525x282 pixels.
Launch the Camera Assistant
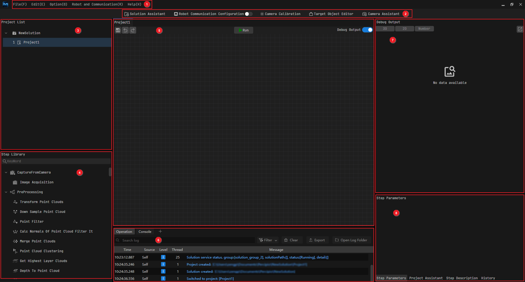coord(381,14)
